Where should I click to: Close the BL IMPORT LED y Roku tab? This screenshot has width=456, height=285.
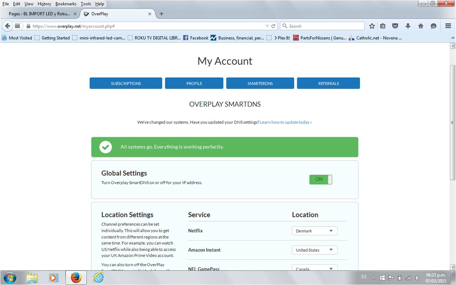75,14
